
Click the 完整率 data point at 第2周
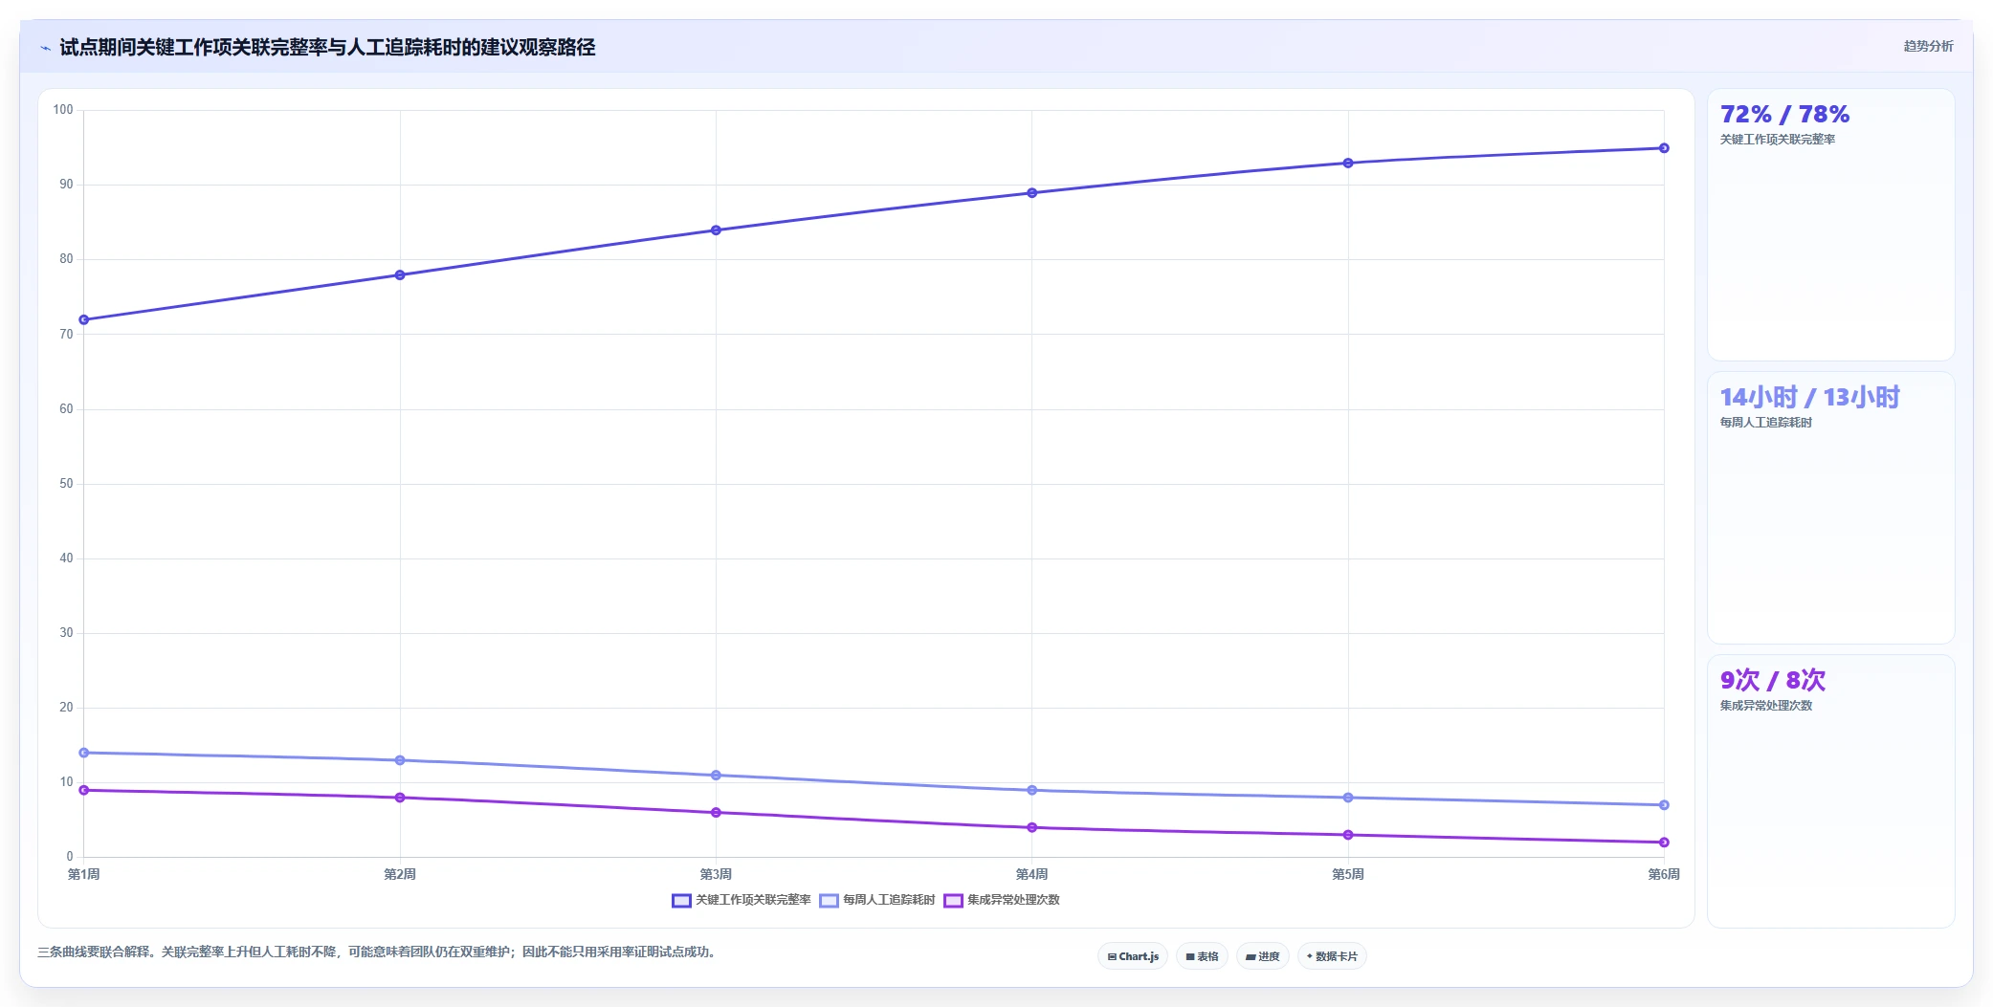pyautogui.click(x=400, y=275)
